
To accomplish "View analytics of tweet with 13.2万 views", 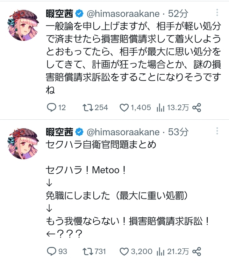I will pyautogui.click(x=160, y=108).
